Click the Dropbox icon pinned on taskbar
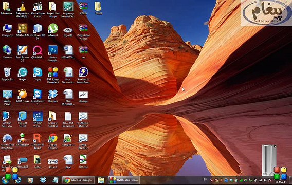Screen dimensions: 292x185 (43, 180)
